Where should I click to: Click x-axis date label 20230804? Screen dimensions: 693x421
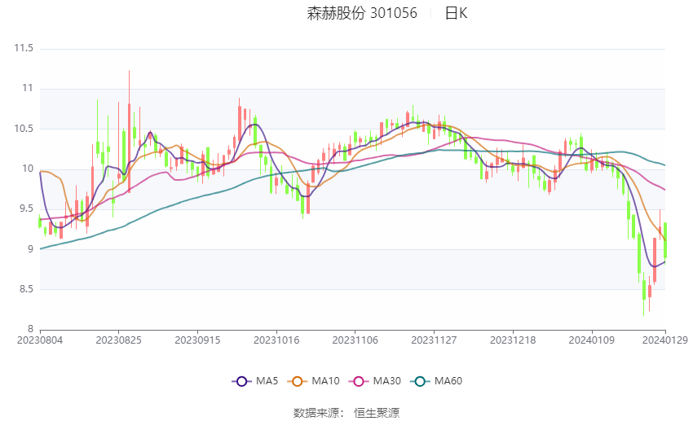(40, 340)
